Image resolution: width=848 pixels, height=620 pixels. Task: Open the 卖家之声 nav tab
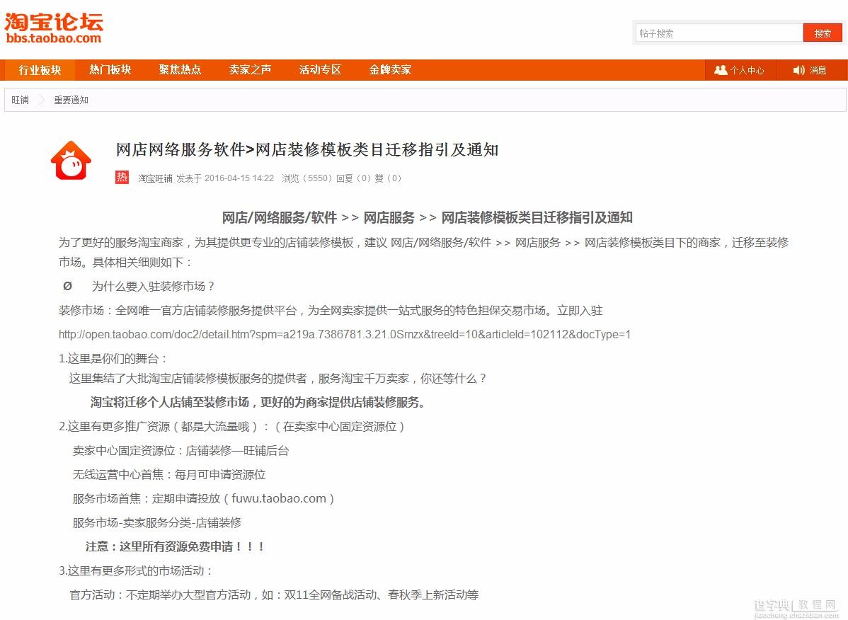pyautogui.click(x=251, y=70)
